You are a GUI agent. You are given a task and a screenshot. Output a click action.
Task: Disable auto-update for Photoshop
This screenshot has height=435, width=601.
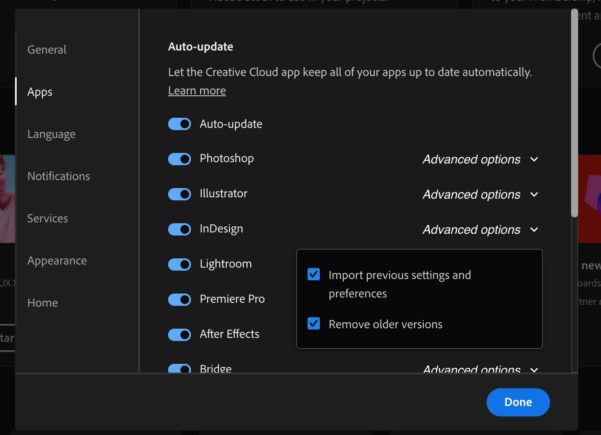coord(180,159)
